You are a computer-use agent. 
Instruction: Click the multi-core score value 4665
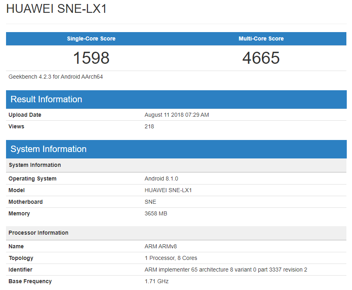tap(261, 58)
